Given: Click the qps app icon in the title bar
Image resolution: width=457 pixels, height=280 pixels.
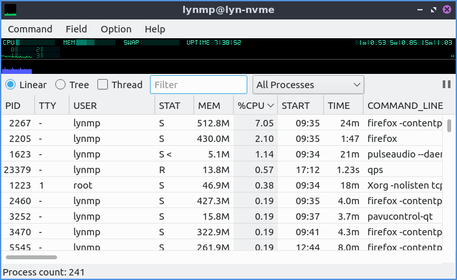Looking at the screenshot, I should point(10,10).
